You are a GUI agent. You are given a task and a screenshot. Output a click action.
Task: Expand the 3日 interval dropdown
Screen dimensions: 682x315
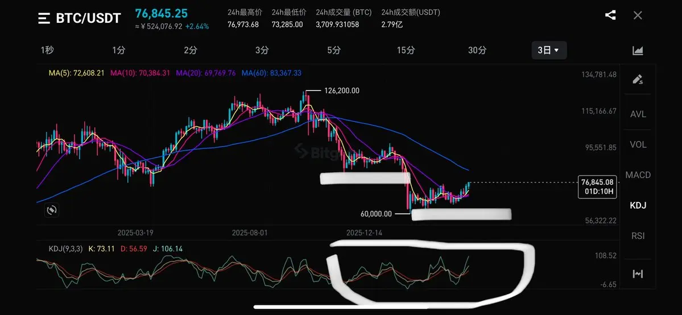click(549, 51)
